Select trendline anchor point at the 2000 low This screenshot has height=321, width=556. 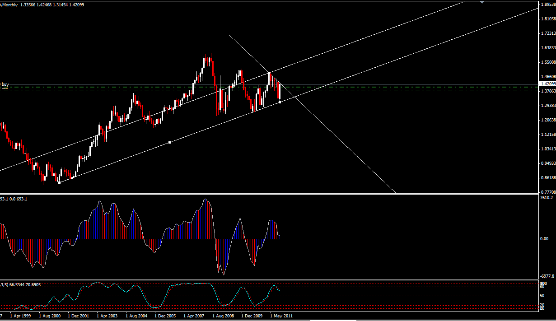tap(59, 182)
